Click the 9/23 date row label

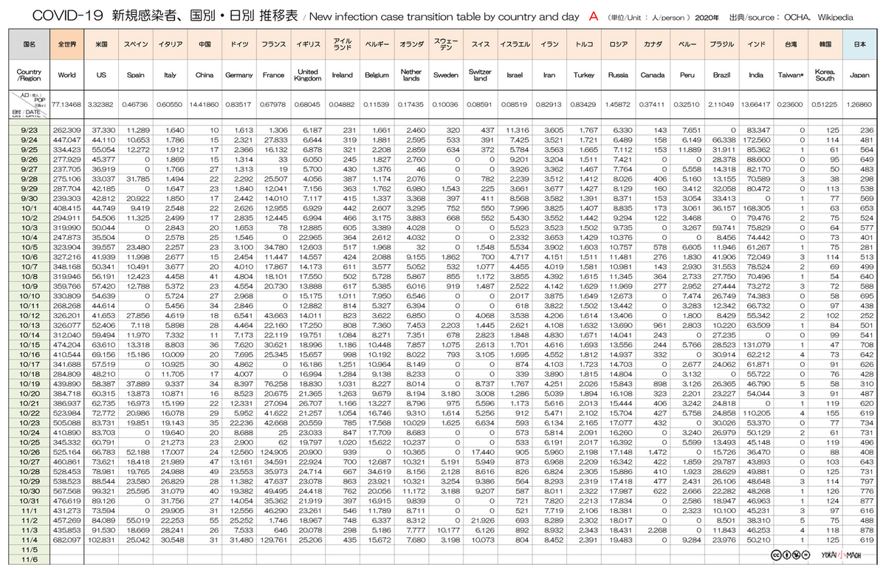coord(30,128)
